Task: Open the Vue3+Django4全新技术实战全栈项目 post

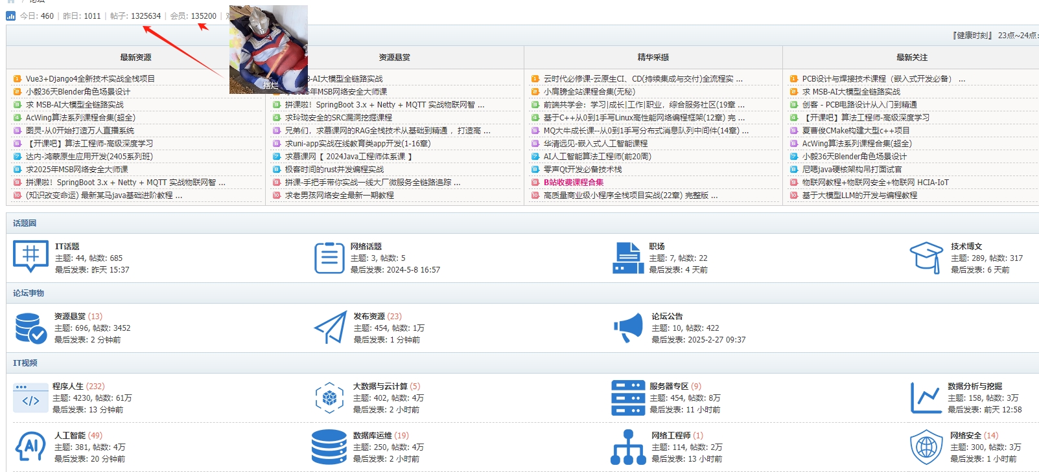Action: [90, 78]
